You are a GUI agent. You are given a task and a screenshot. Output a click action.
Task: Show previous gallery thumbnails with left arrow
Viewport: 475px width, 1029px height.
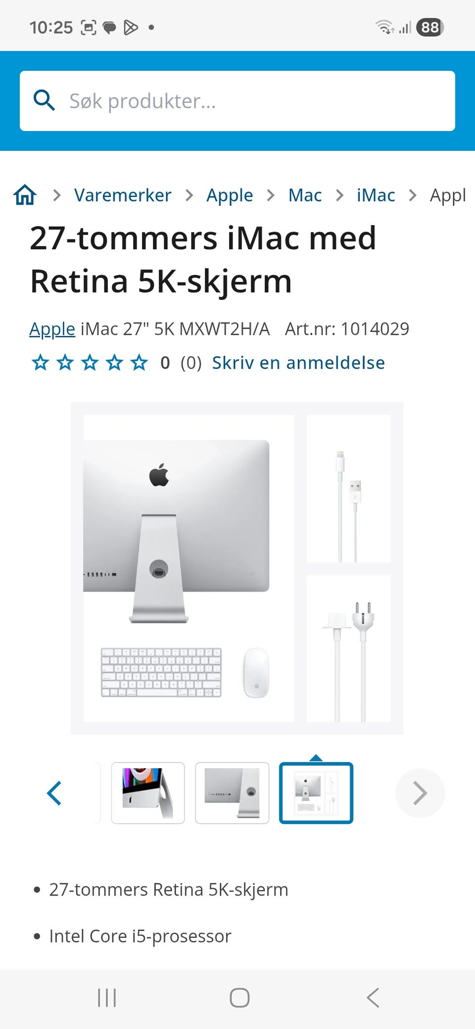(54, 793)
